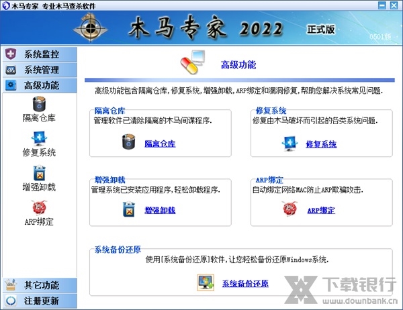This screenshot has width=403, height=310.
Task: Select the sidebar ARP绑定 label
Action: [39, 221]
